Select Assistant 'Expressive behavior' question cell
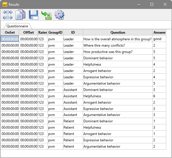Image resolution: width=172 pixels, height=158 pixels. pyautogui.click(x=118, y=109)
